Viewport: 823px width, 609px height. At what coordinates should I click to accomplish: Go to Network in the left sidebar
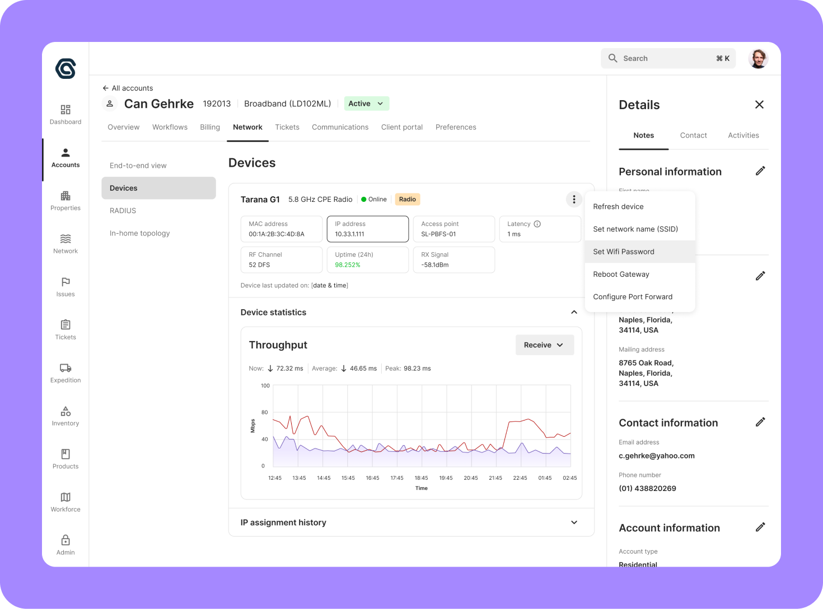tap(66, 243)
